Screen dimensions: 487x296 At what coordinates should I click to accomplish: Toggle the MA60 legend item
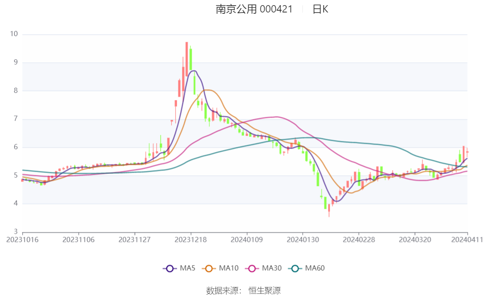click(307, 268)
